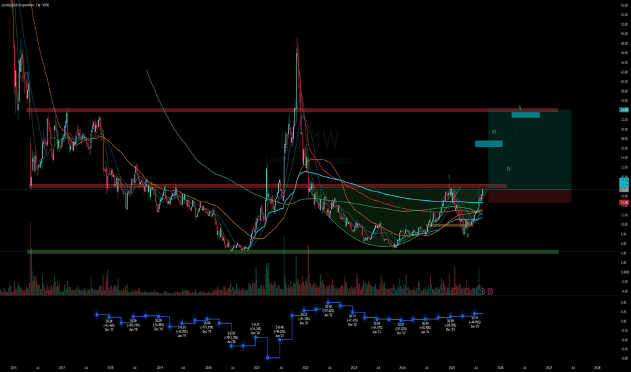Screen dimensions: 631x372
Task: Click the Dec '22 EPS data point label
Action: (353, 320)
